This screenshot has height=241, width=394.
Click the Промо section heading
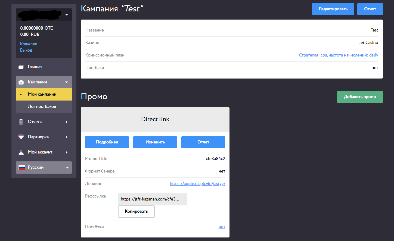click(x=94, y=96)
